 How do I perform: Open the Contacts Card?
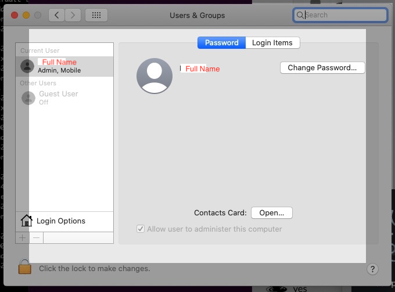[x=272, y=213]
